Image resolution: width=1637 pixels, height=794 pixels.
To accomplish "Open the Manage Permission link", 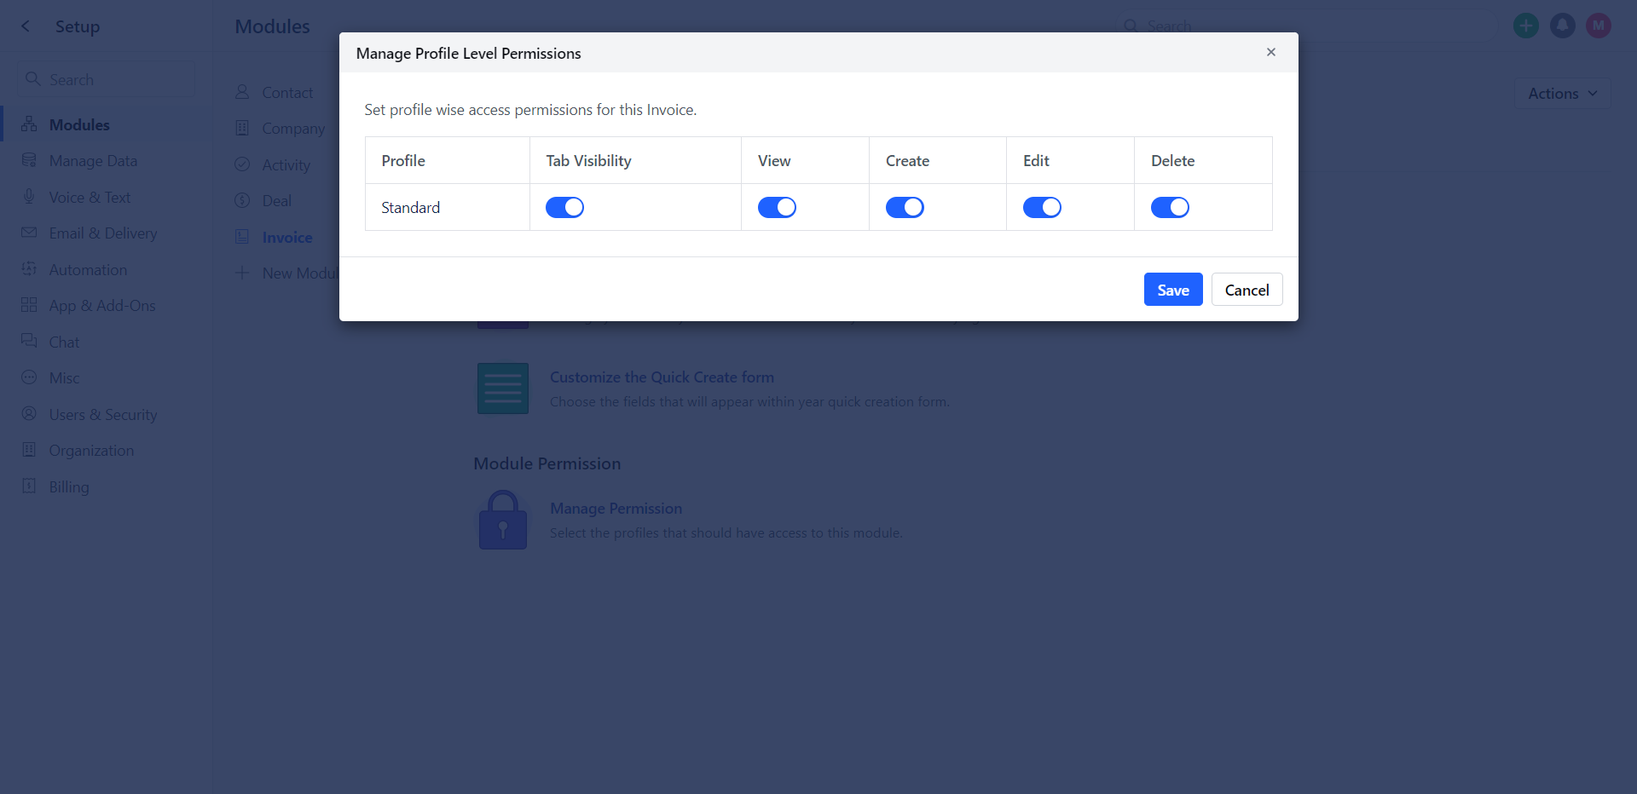I will [616, 509].
